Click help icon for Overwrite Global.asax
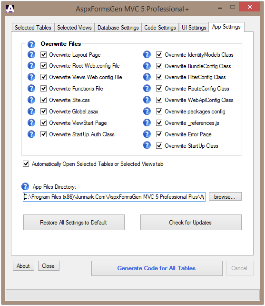 pos(31,111)
